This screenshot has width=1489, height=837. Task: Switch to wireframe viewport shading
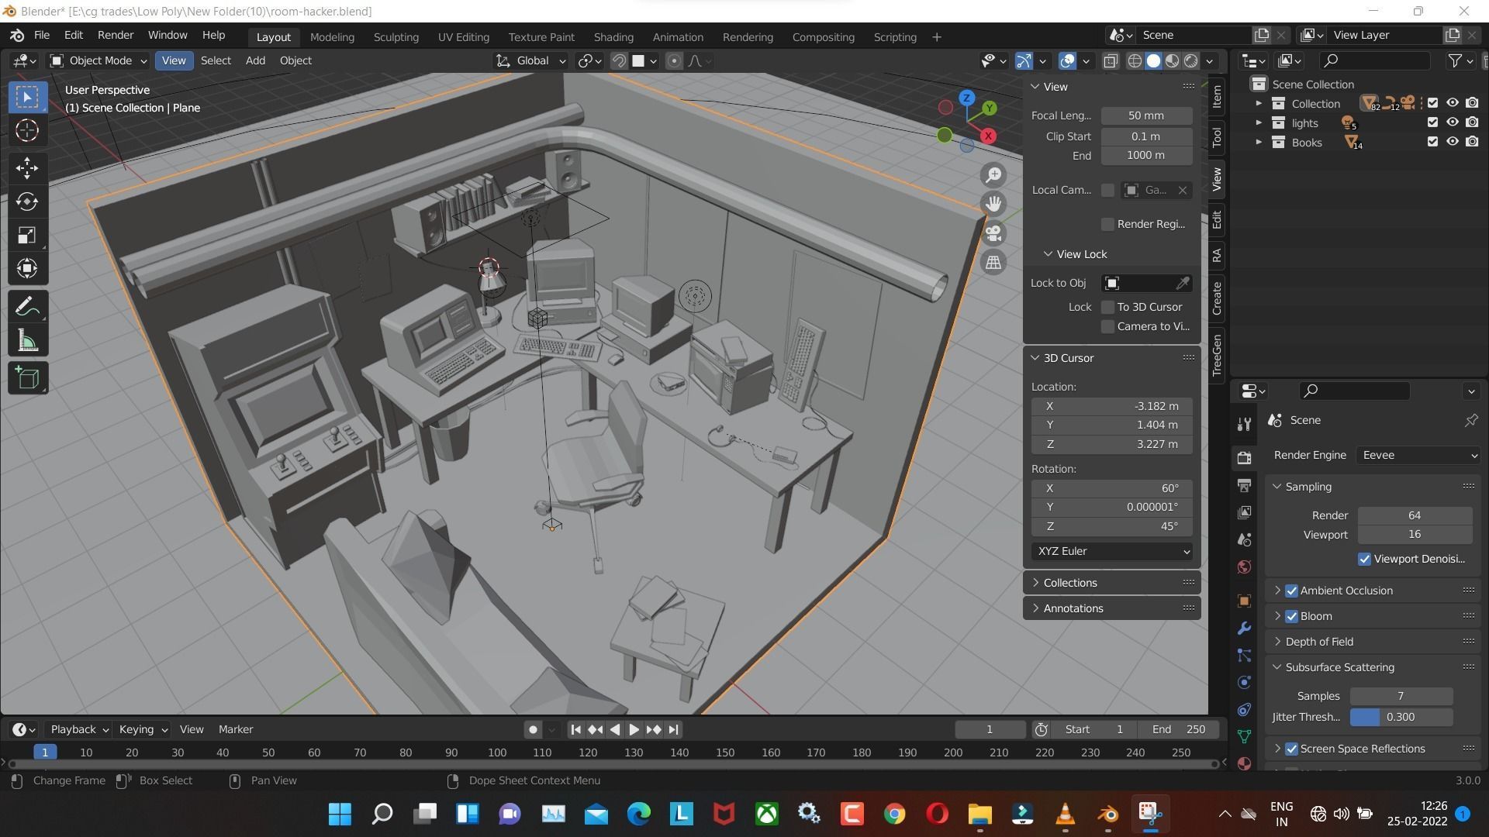click(x=1135, y=61)
